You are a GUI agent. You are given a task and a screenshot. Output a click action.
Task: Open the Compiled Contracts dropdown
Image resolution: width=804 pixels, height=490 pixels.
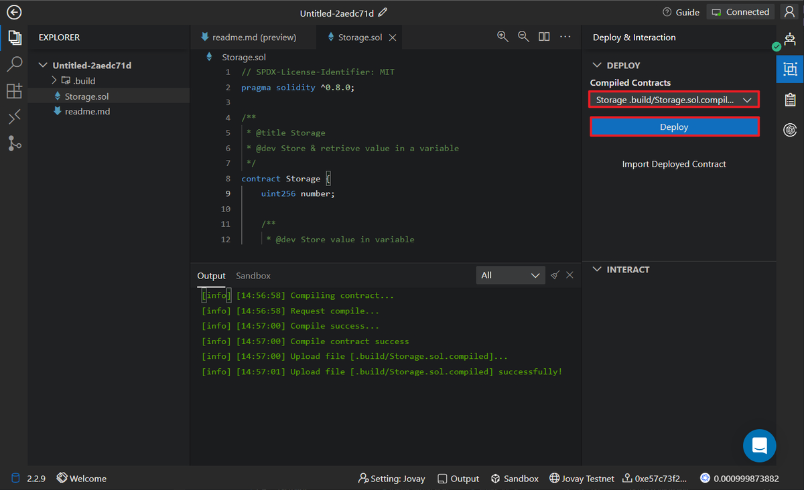click(x=674, y=100)
